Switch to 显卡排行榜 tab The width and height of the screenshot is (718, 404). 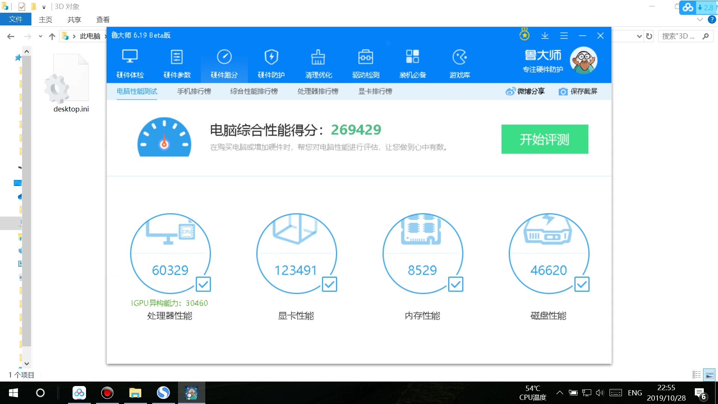375,91
